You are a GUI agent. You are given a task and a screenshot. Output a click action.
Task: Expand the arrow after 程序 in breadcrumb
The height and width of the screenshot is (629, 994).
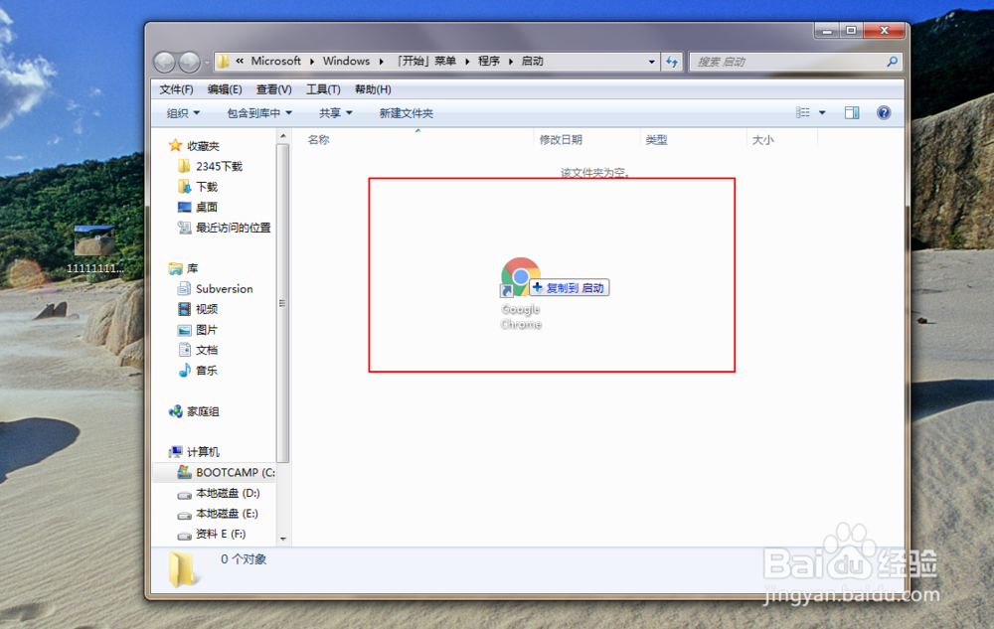[510, 62]
